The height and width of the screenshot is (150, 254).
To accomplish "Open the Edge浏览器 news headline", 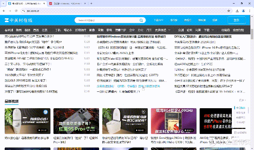I will (x=33, y=42).
